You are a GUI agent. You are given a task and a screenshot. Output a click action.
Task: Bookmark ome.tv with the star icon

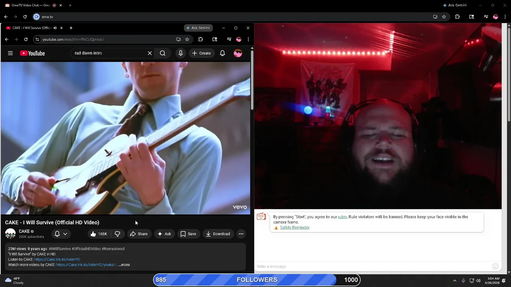coord(444,17)
